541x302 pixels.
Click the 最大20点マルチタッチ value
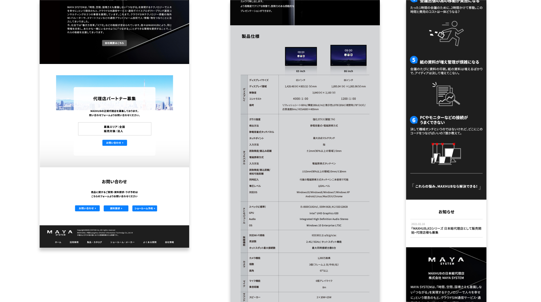[x=324, y=138]
